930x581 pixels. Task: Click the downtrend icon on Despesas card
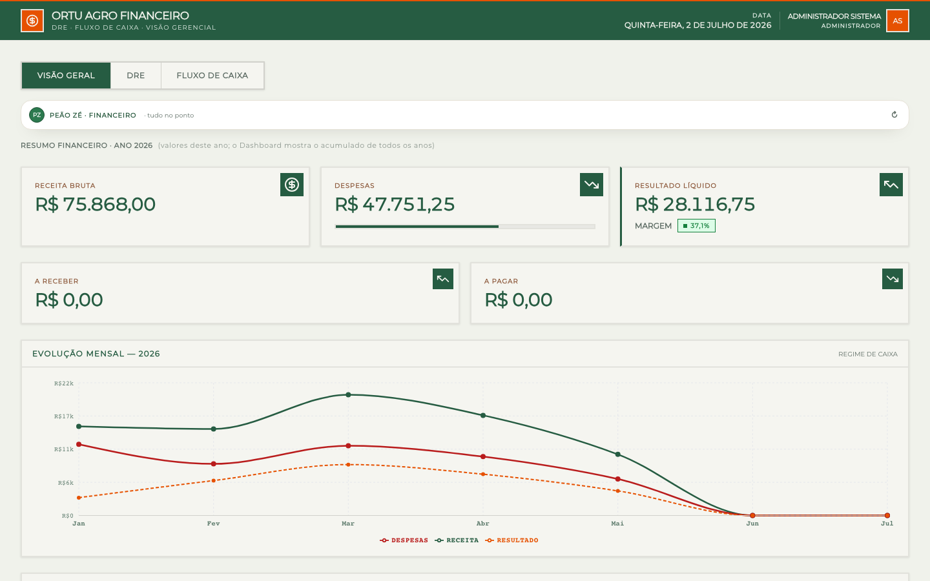[x=592, y=185]
